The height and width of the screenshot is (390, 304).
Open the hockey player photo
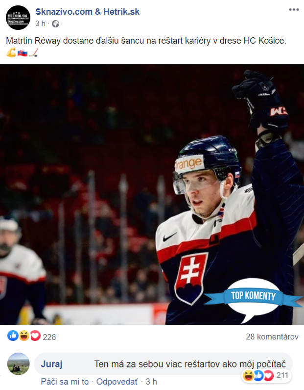(x=152, y=194)
